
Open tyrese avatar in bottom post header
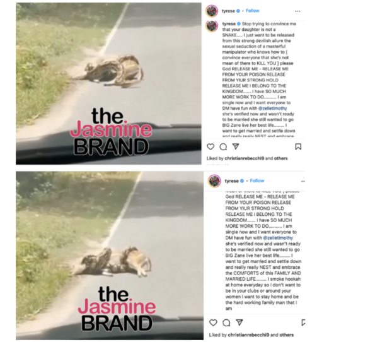[214, 181]
